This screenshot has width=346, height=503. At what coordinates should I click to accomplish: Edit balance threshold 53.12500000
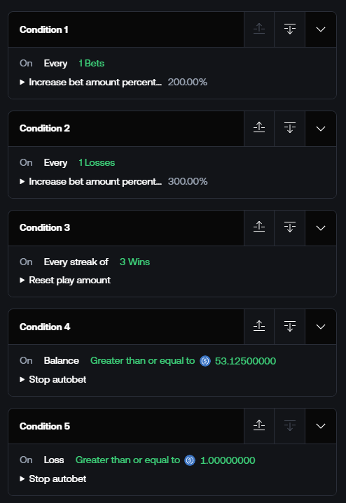point(245,361)
